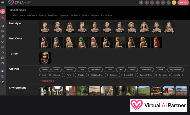Choose the Pigtails hairstyle

(82, 28)
